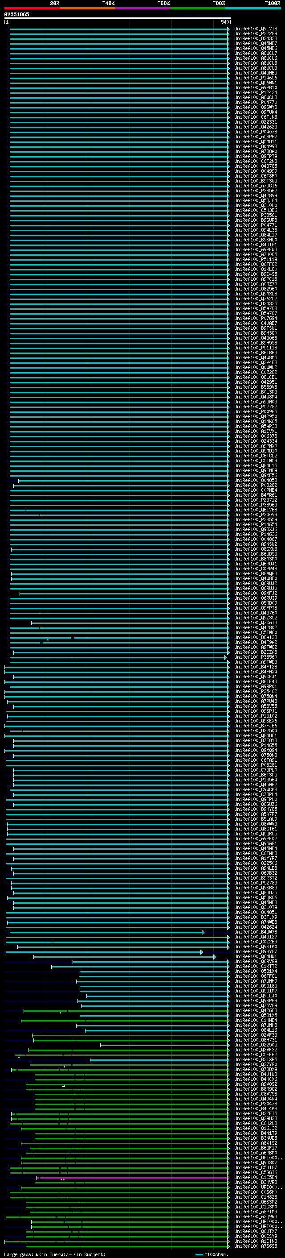This screenshot has height=1258, width=285.
Task: Click the UniRef100_O04998 hit label
Action: pos(256,146)
